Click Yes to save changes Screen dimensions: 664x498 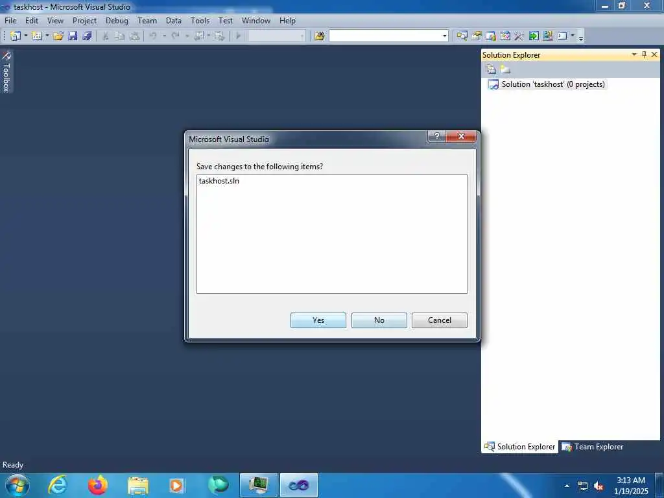[318, 320]
